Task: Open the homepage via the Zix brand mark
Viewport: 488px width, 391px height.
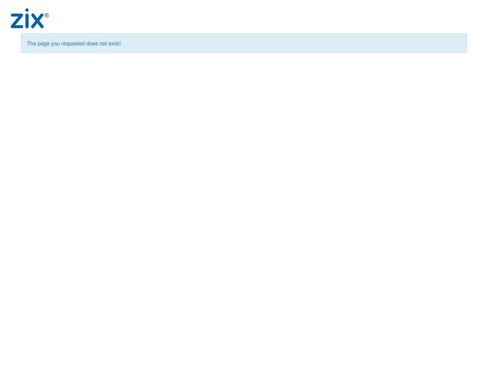Action: [x=29, y=18]
